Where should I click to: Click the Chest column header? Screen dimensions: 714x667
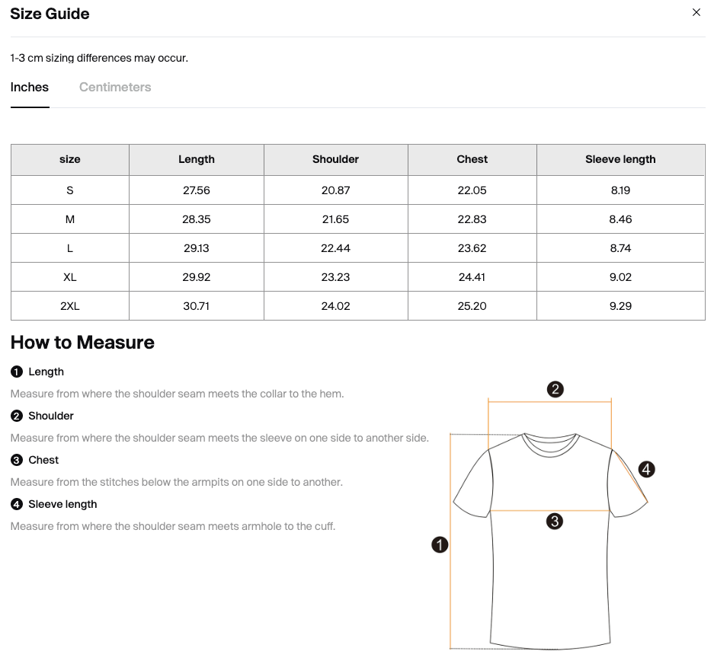472,160
